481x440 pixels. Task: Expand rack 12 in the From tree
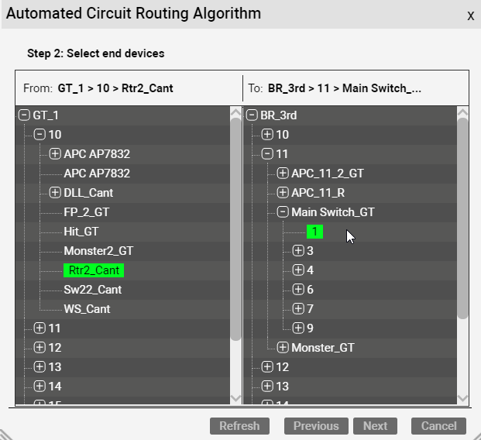tap(40, 348)
